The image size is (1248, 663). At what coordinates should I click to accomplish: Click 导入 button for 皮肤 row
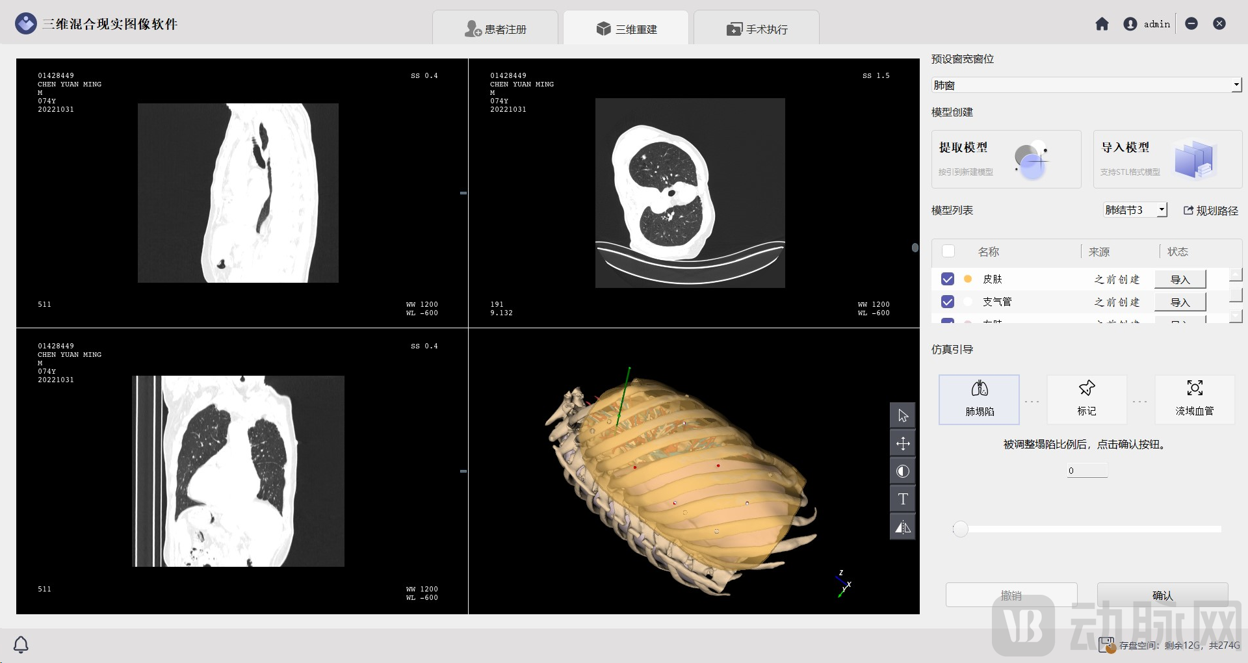point(1180,279)
